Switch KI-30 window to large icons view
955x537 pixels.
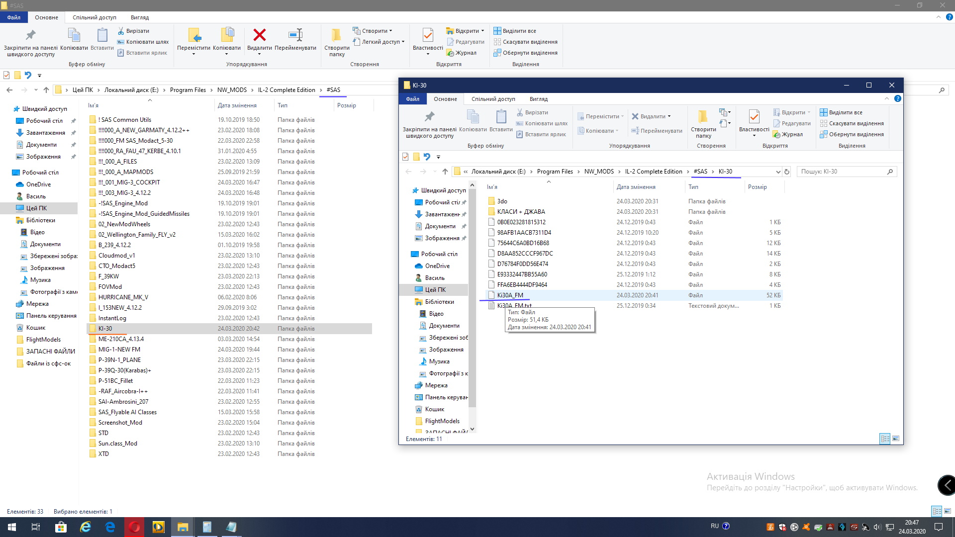coord(896,439)
